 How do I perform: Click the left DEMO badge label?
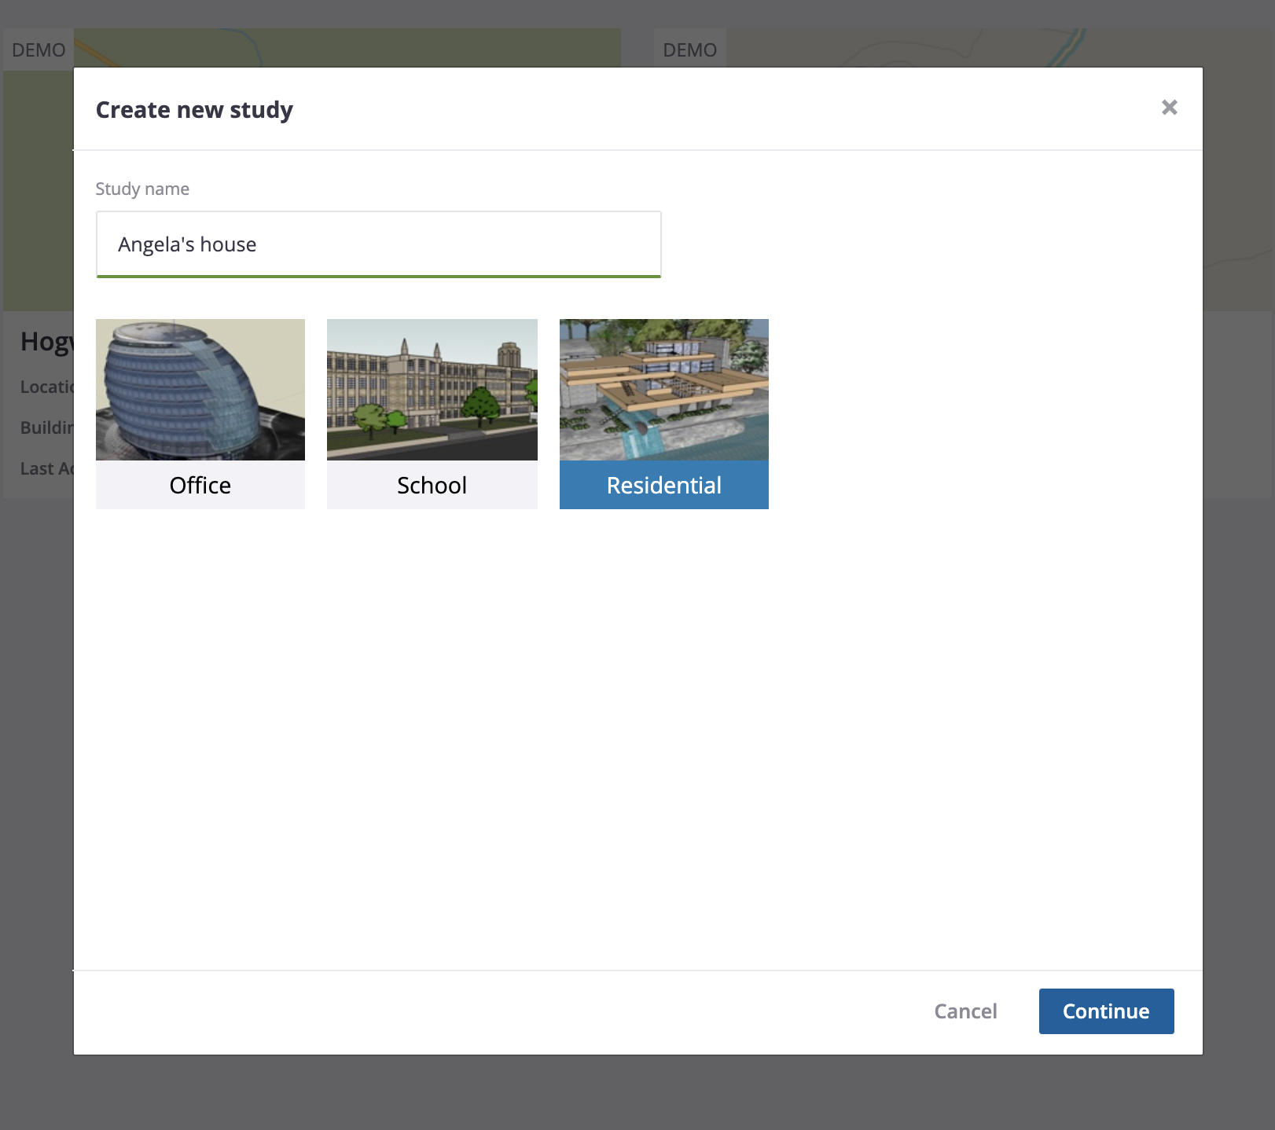36,50
